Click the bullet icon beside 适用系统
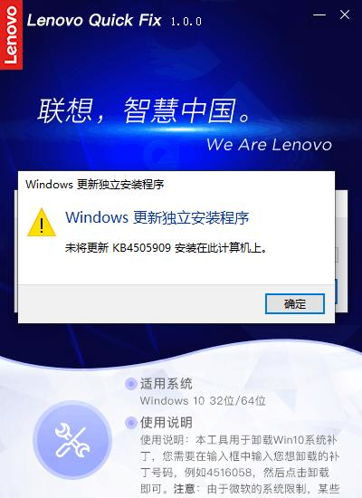This screenshot has height=498, width=362. [x=131, y=384]
